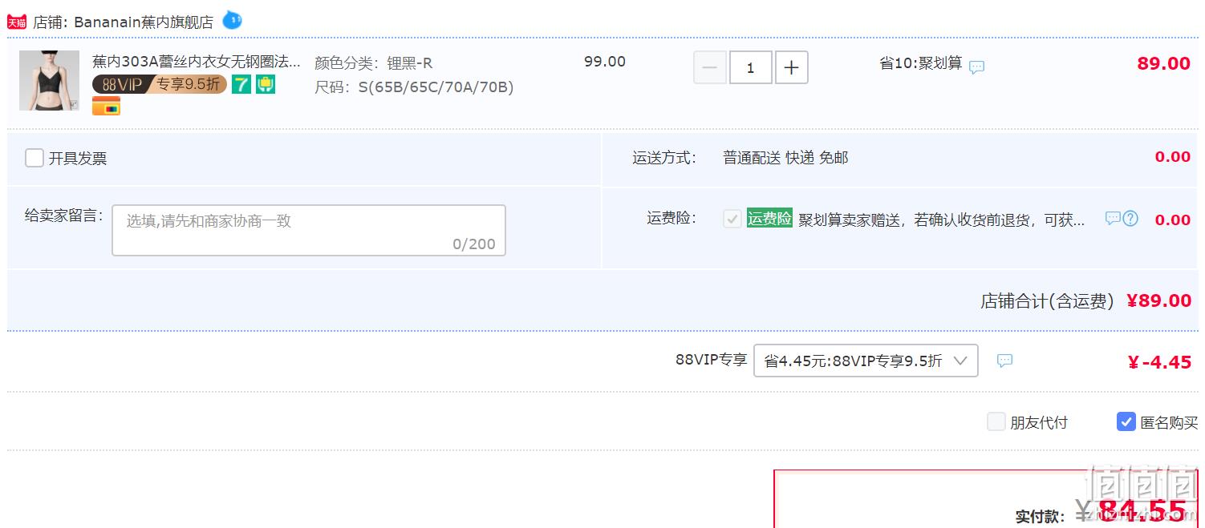Click the 运送方式 label
Viewport: 1205px width, 528px height.
coord(664,158)
